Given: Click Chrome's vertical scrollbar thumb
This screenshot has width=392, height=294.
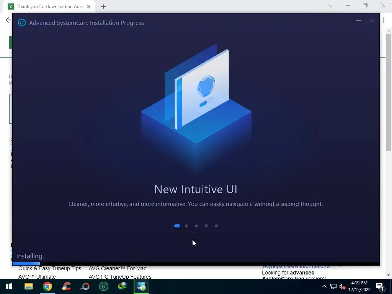Looking at the screenshot, I should 389,93.
